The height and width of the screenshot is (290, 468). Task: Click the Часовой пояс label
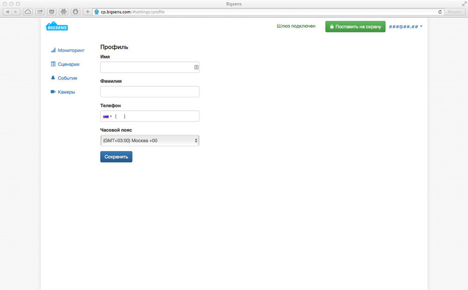116,130
